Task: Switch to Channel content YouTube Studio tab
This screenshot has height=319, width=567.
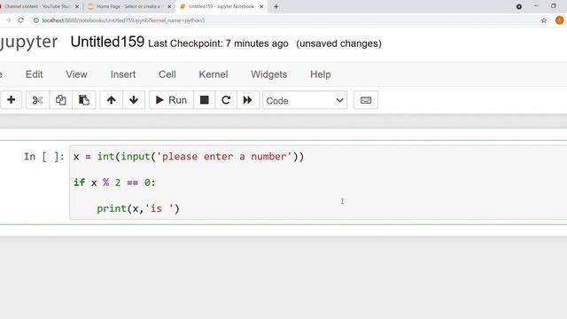Action: 38,6
